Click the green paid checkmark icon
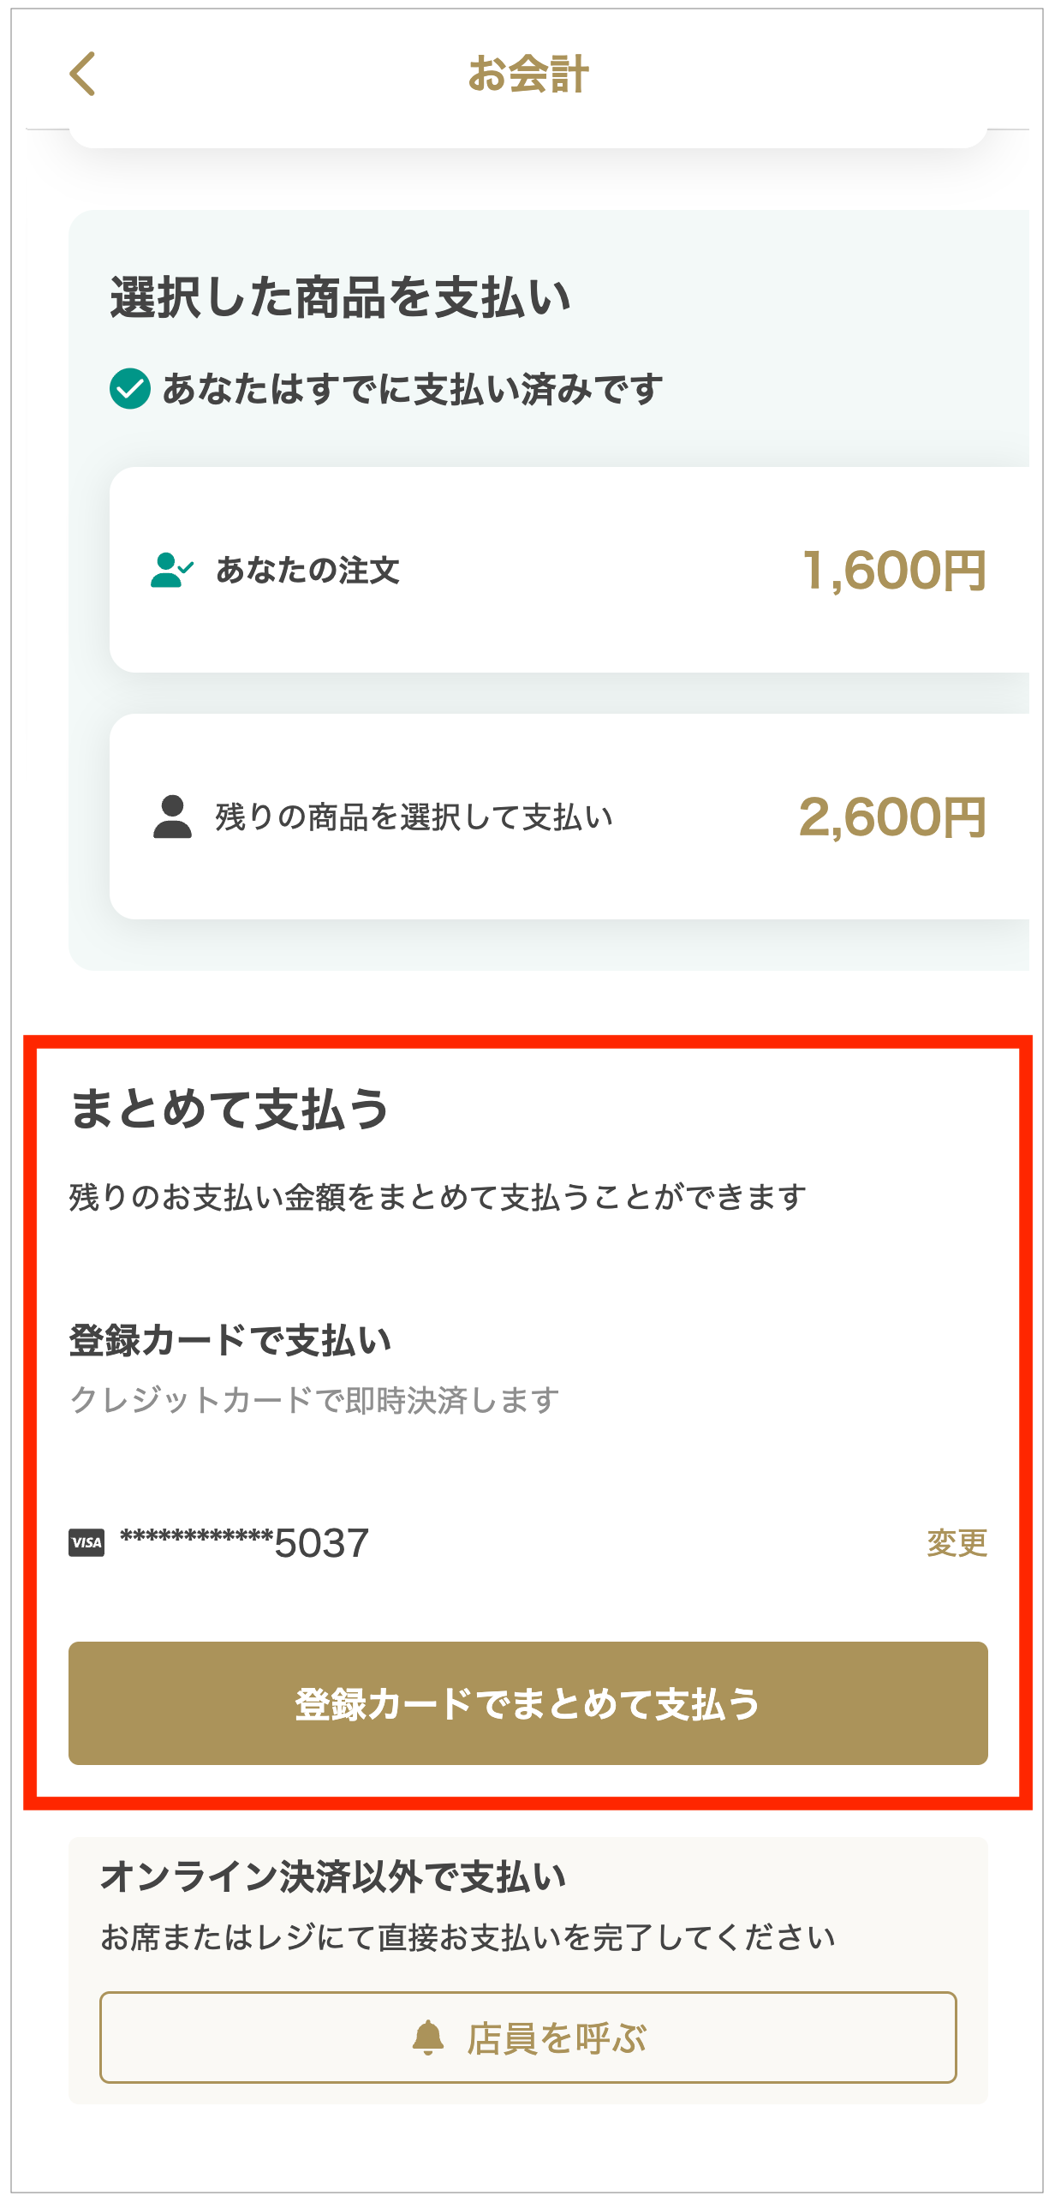Viewport: 1055px width, 2208px height. (130, 389)
